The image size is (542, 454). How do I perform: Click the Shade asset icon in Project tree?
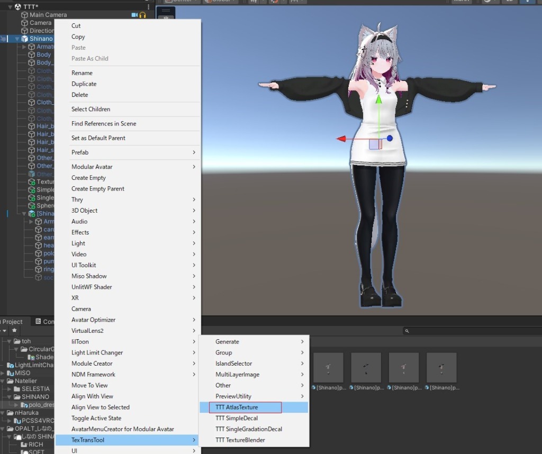tap(31, 357)
